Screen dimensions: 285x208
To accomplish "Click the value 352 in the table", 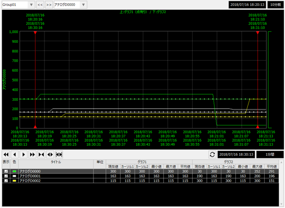I will (257, 171).
